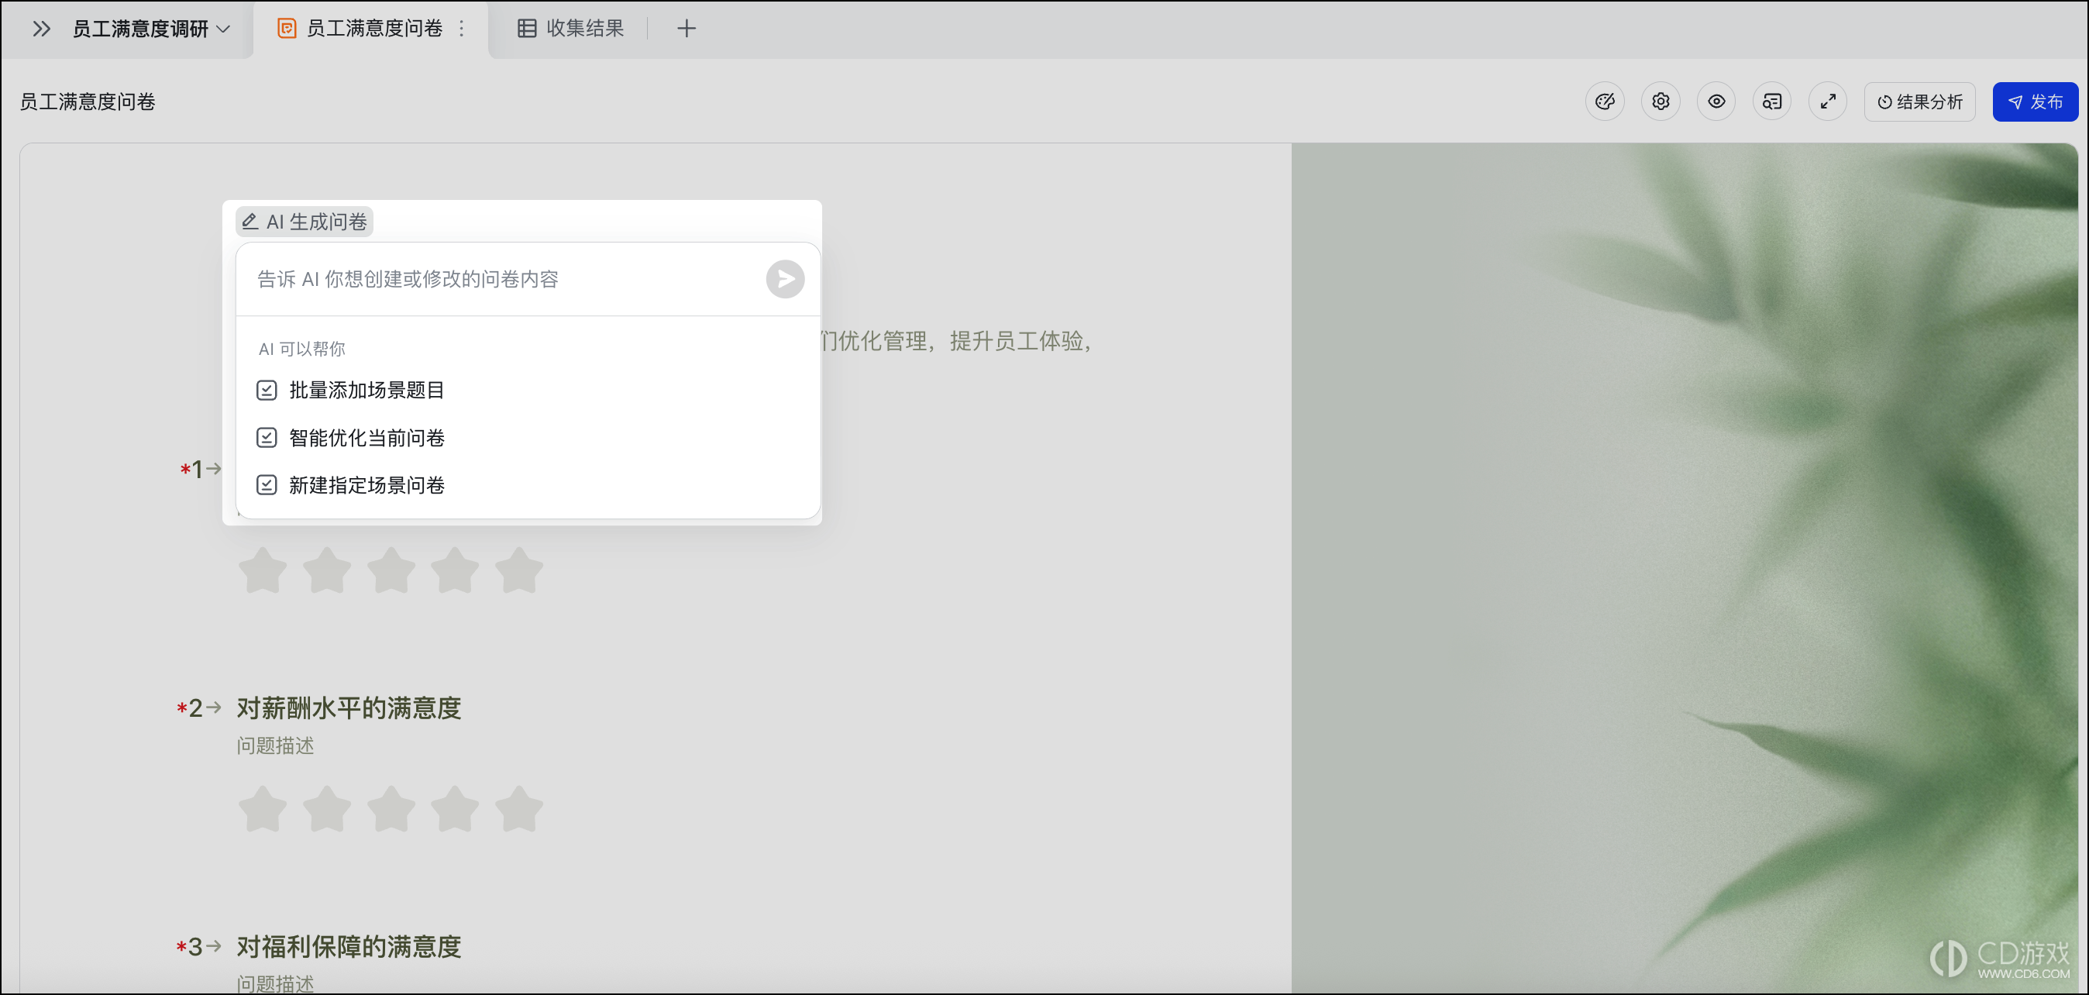Open the 员工满意度调研 dropdown
This screenshot has height=995, width=2089.
click(152, 29)
